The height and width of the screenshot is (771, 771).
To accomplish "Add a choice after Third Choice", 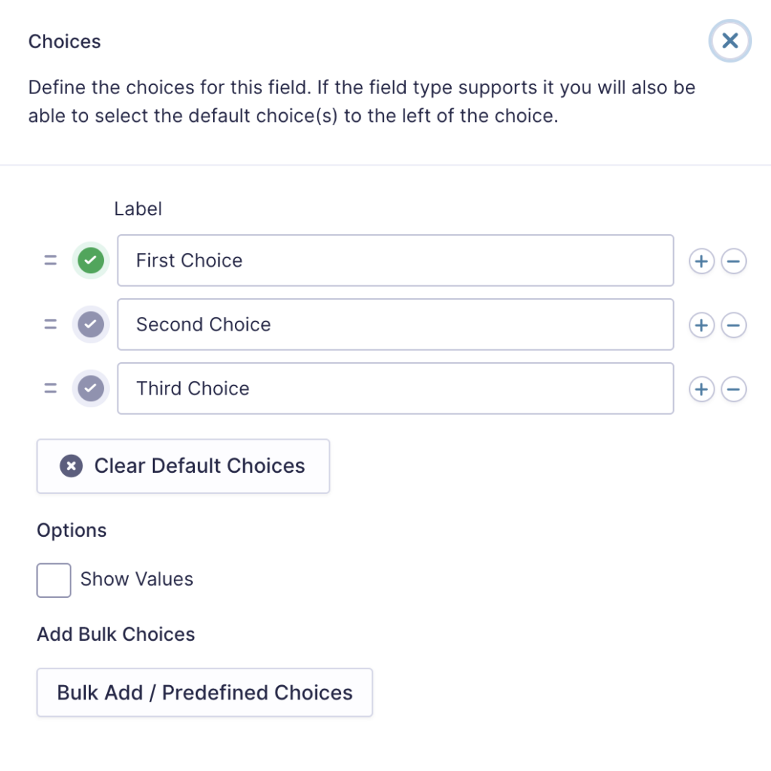I will 701,389.
